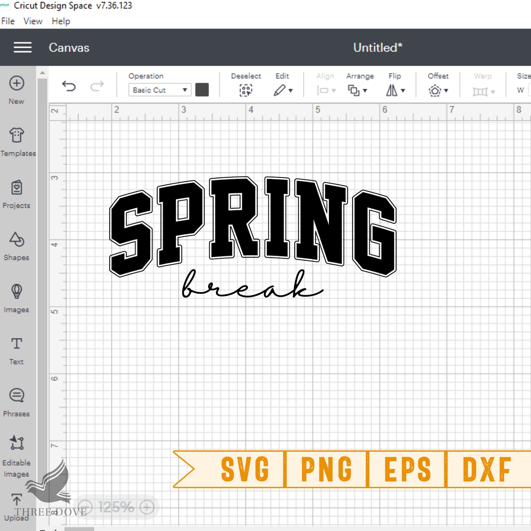Click the Arrange layers icon

coord(354,90)
